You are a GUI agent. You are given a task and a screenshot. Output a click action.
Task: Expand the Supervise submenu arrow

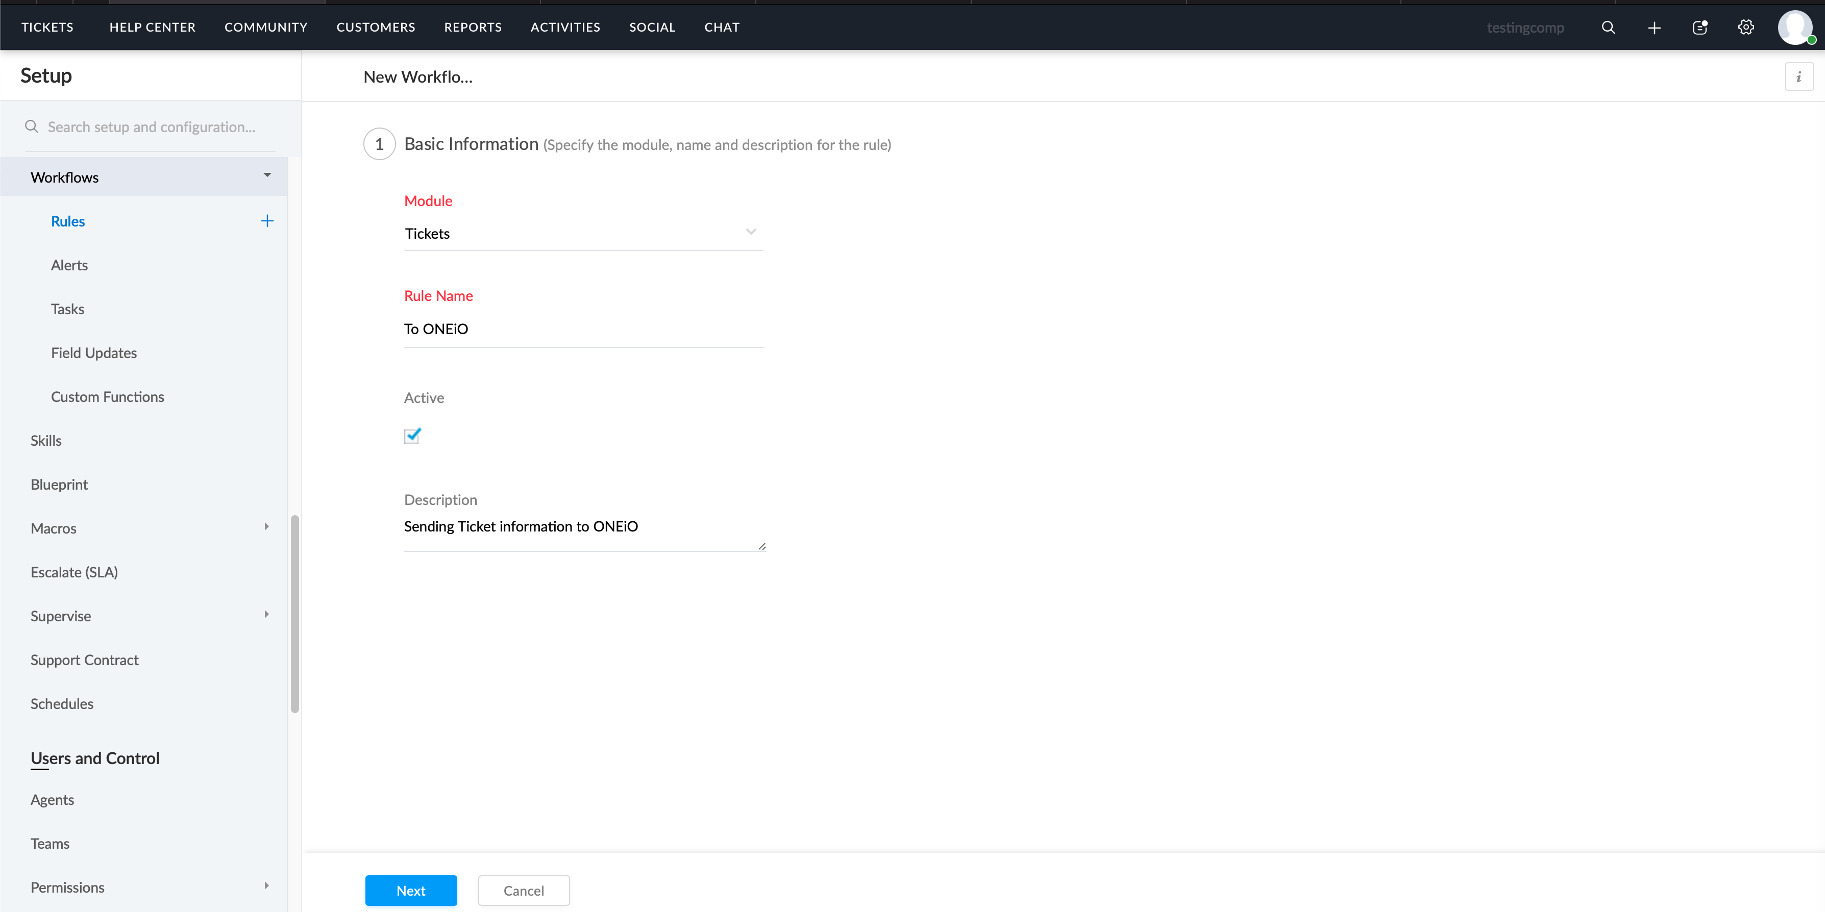(266, 615)
